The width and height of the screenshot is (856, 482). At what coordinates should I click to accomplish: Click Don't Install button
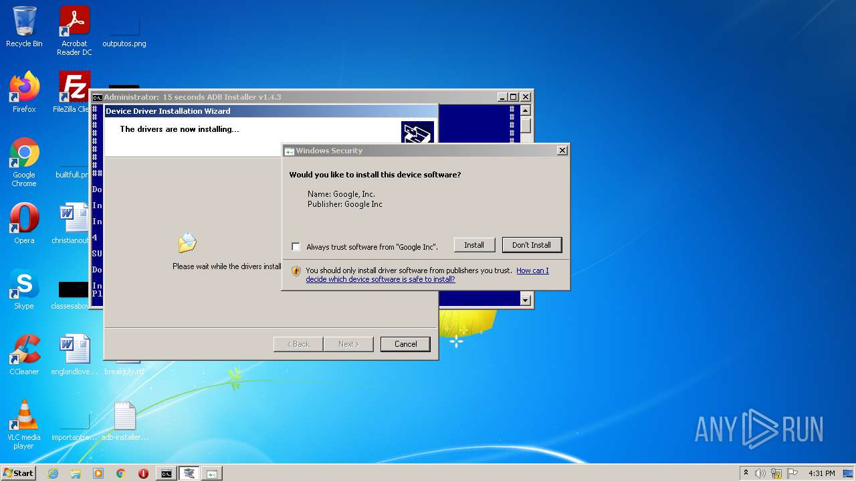(532, 245)
